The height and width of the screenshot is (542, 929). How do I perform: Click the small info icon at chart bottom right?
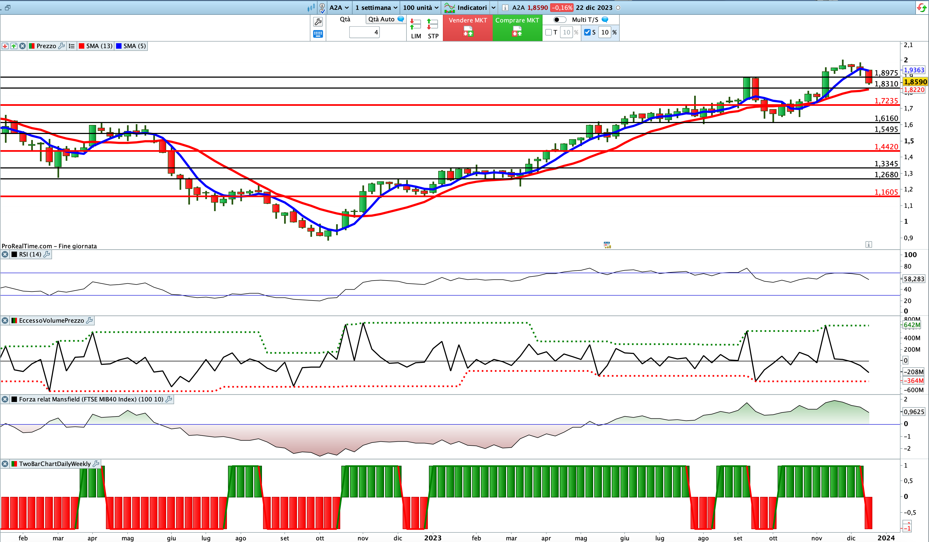point(869,244)
